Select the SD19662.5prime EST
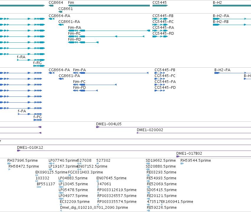Viewport: 251px width, 212px height. pos(148,163)
